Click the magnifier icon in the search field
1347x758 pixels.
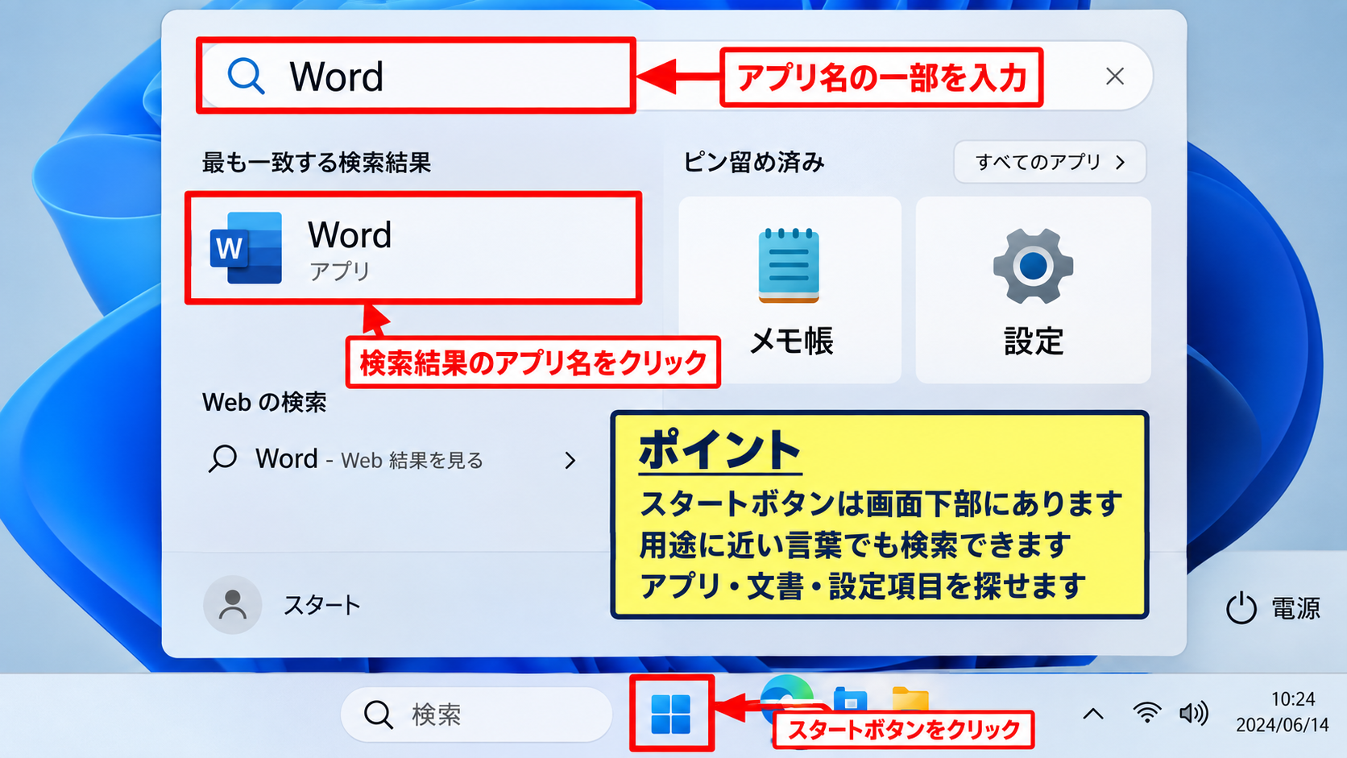[x=246, y=77]
